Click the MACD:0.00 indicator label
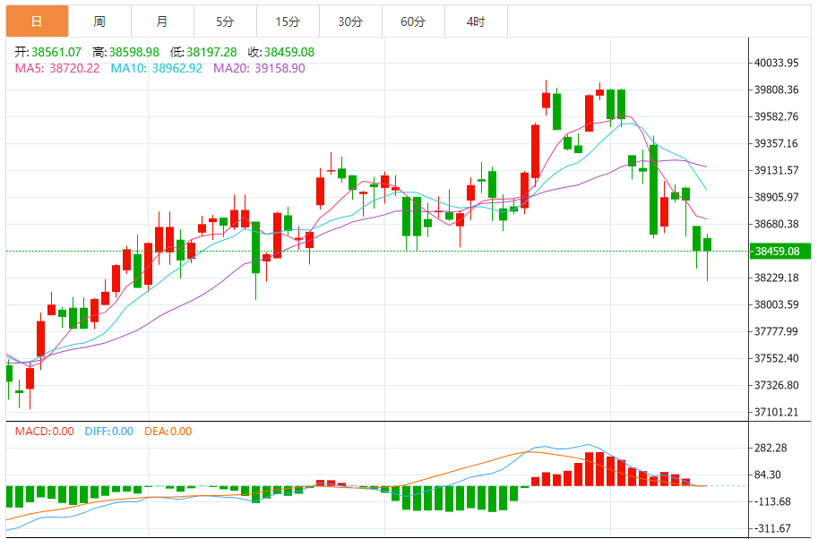 coord(44,432)
